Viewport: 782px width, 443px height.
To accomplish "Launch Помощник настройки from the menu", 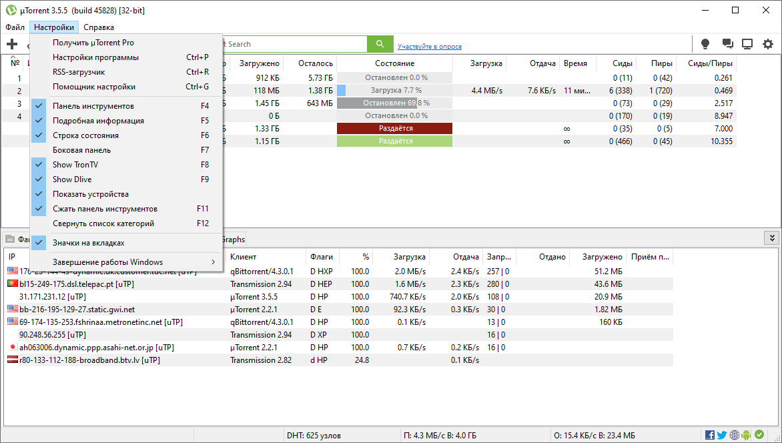I will [127, 87].
